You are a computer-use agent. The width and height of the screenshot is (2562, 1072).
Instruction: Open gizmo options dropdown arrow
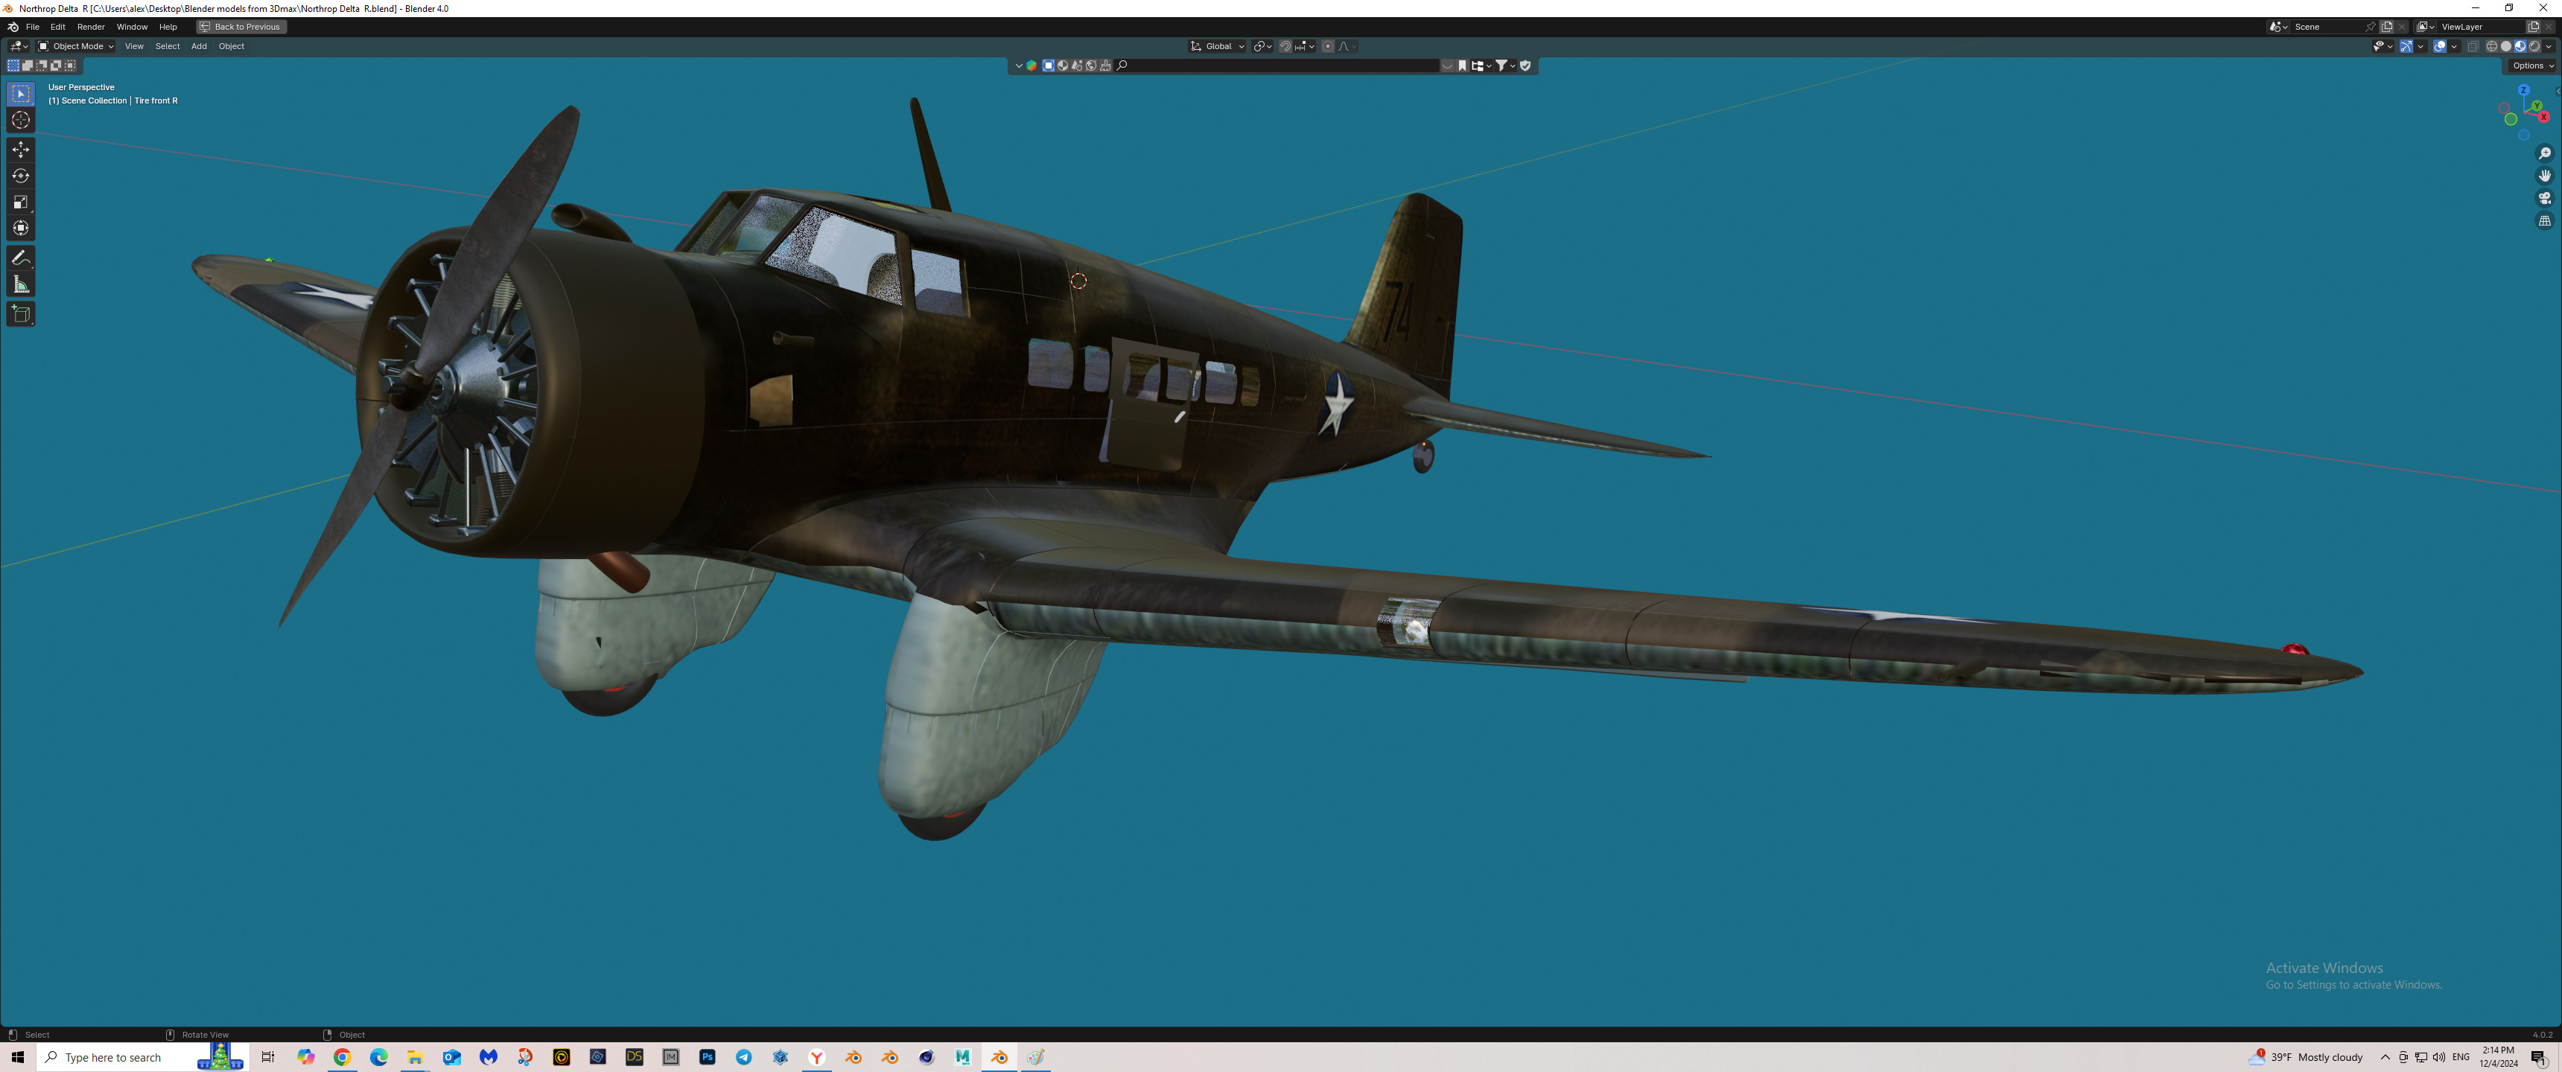tap(2420, 47)
